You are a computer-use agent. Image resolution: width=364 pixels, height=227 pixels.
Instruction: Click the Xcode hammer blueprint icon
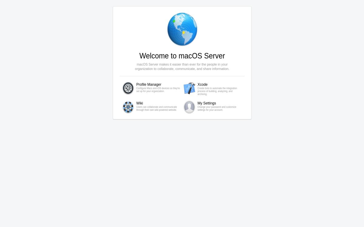tap(189, 88)
